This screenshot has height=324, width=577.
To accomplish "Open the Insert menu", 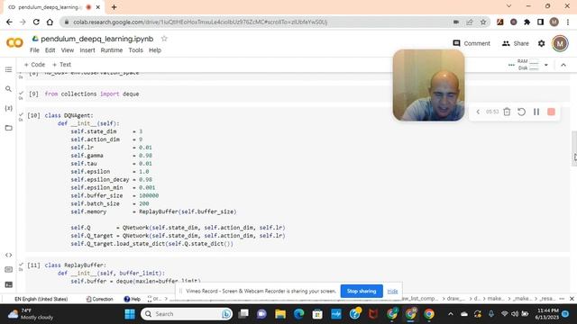I will (87, 50).
